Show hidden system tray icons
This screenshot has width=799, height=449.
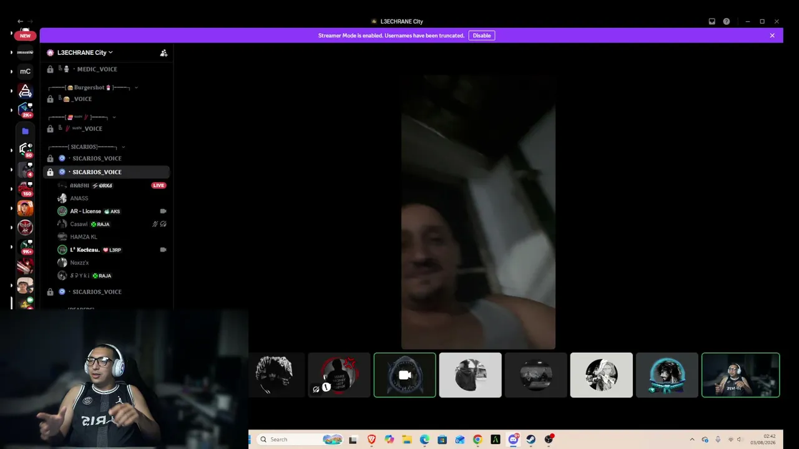(x=692, y=440)
